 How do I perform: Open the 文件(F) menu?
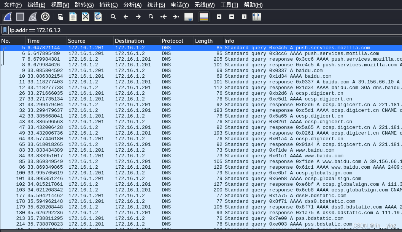point(13,5)
